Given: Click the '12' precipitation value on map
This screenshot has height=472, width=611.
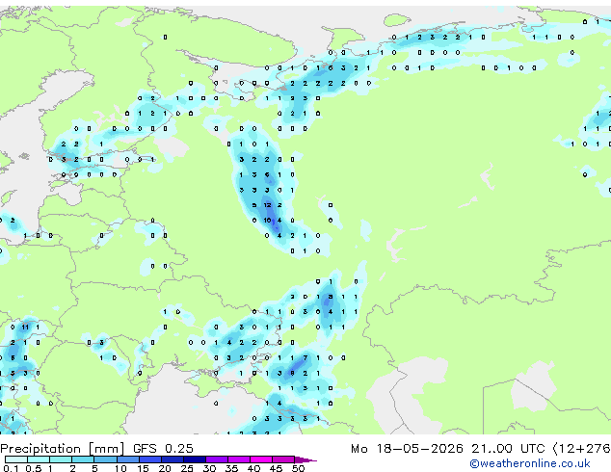Looking at the screenshot, I should click(x=267, y=205).
